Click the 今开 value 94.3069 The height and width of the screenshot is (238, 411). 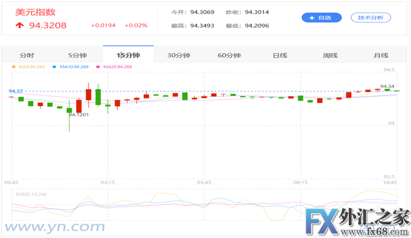coord(202,12)
